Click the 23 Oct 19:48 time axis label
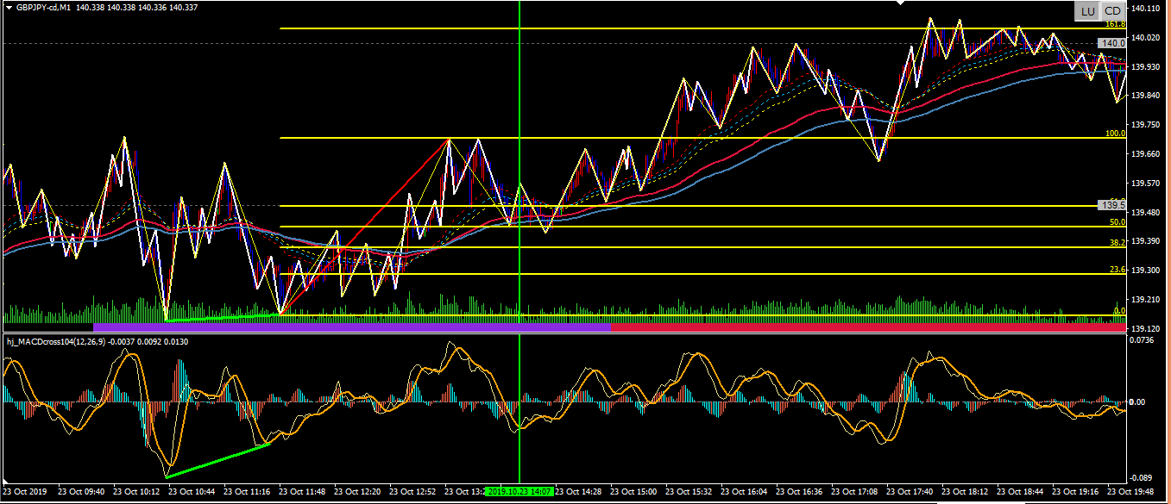The image size is (1171, 504). pyautogui.click(x=1131, y=492)
